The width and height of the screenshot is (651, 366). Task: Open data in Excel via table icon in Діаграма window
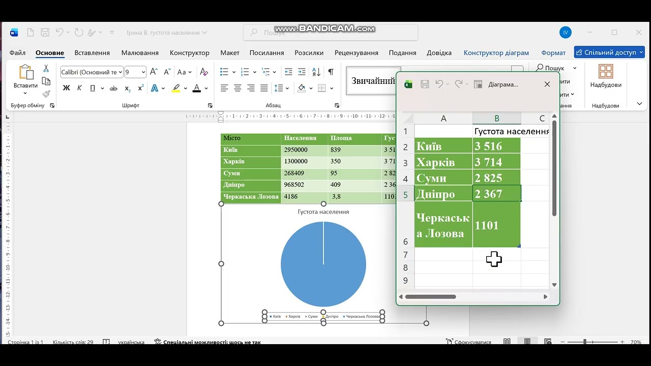tap(478, 84)
